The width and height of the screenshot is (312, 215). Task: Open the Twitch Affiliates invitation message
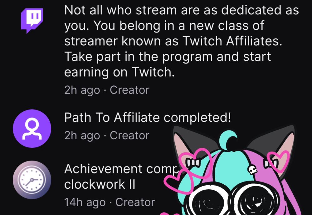[x=182, y=41]
